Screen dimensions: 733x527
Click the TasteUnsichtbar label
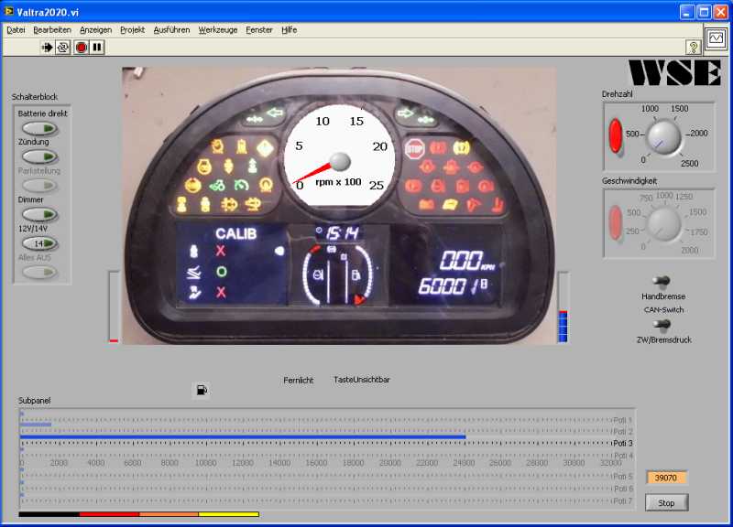pos(361,380)
